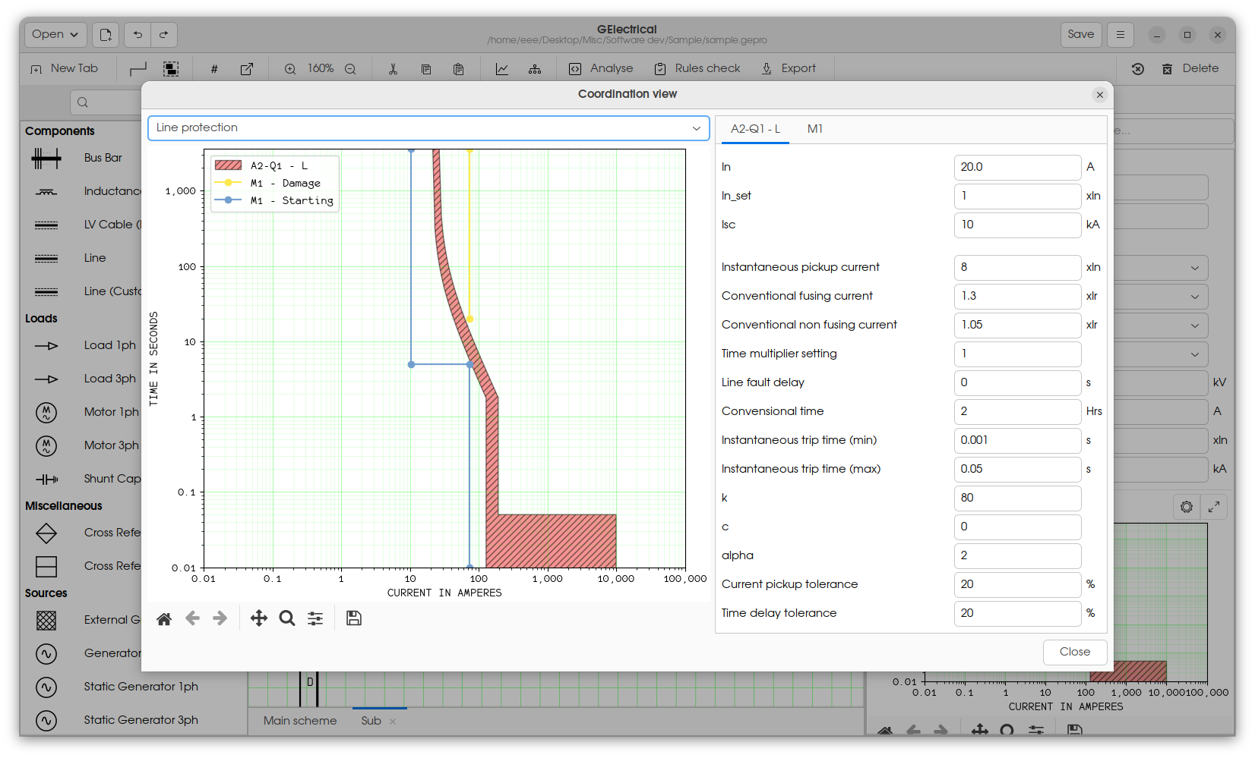The width and height of the screenshot is (1255, 758).
Task: Click the Instantaneous pickup current field
Action: (x=1017, y=268)
